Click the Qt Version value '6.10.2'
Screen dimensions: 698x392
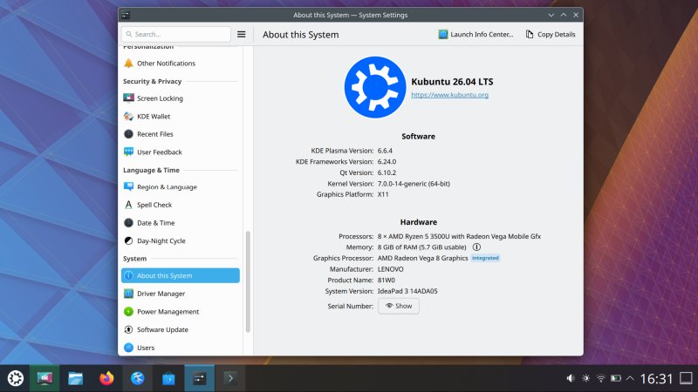tap(387, 172)
